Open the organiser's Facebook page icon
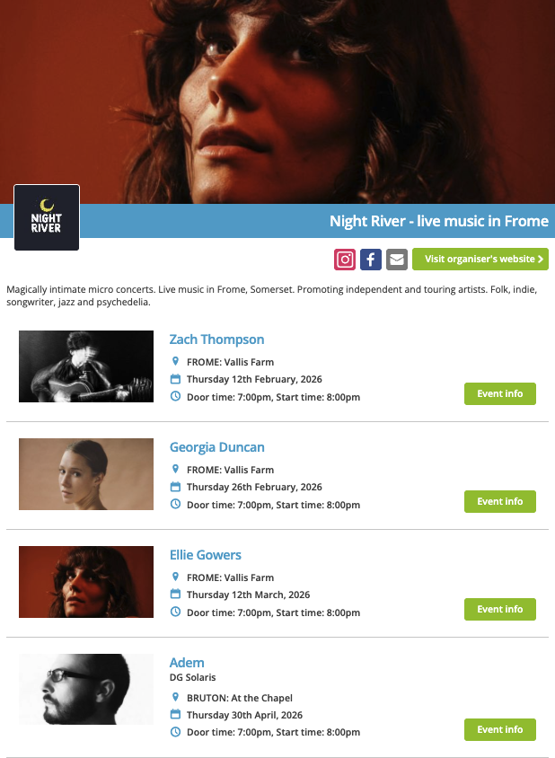 371,260
